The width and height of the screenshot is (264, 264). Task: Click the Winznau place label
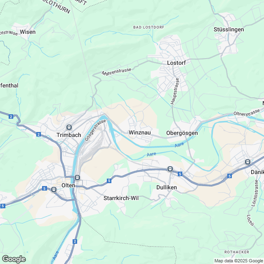point(139,132)
